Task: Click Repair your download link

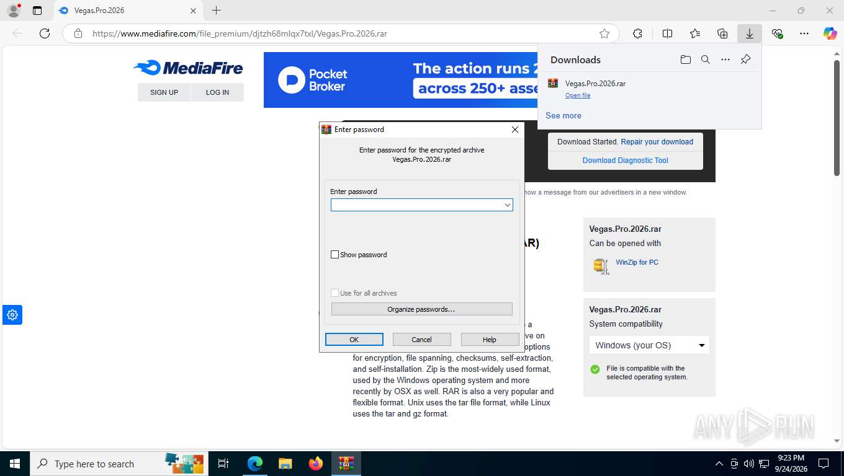Action: pos(657,142)
